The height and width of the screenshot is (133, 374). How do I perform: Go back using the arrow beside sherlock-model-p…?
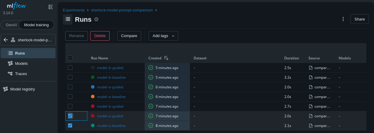(x=6, y=40)
